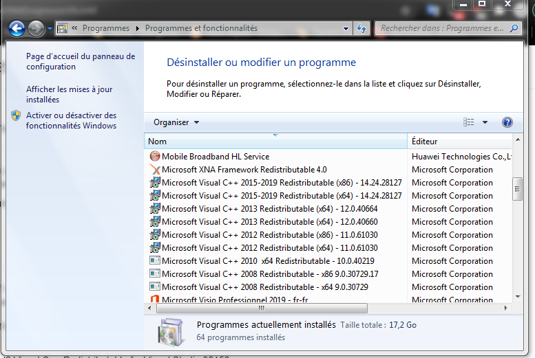Click the horizontal scrollbar left arrow
Viewport: 535px width, 358px height.
click(149, 309)
